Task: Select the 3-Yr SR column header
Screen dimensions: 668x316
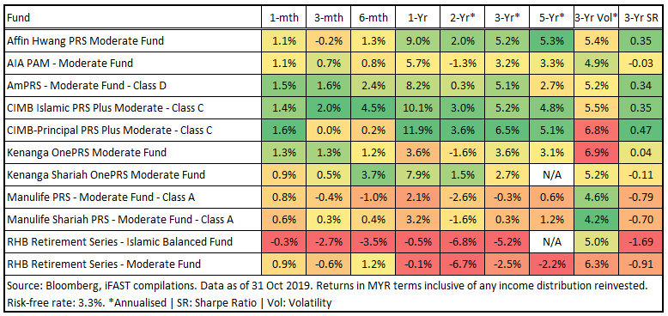Action: (640, 18)
